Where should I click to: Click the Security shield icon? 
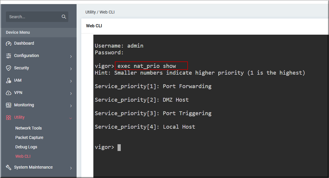coord(9,68)
